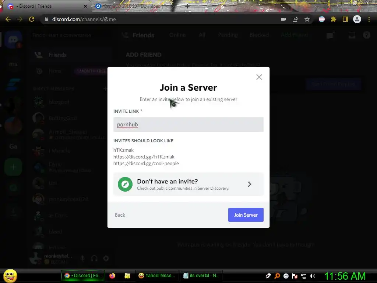The image size is (377, 283).
Task: Click the striped round extension icon
Action: (x=322, y=19)
